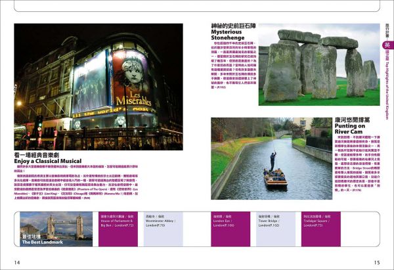Click the Chinese heading '康河悠閒撐篙'

(352, 120)
